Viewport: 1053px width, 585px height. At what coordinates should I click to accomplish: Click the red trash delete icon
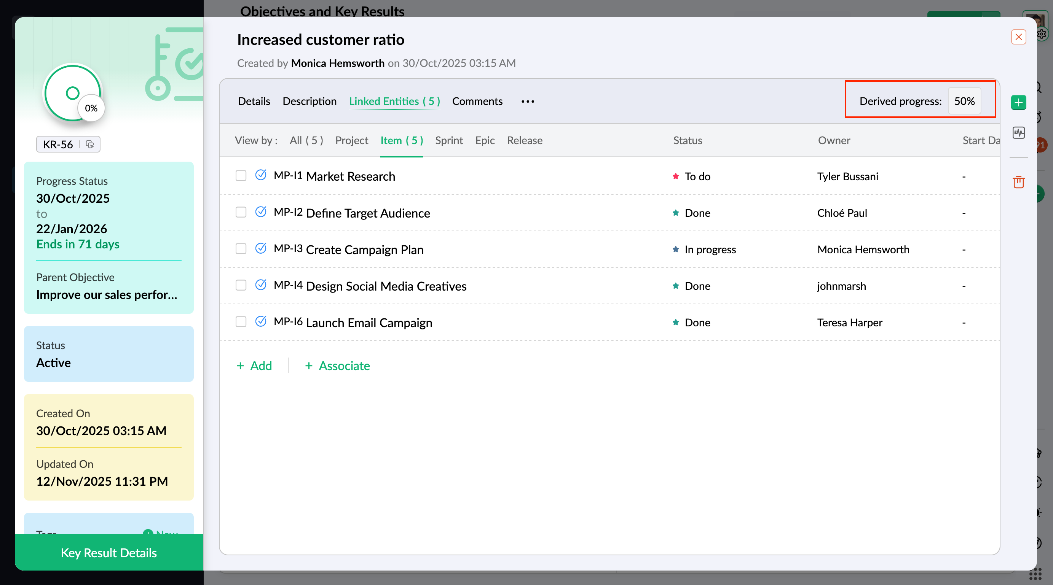pyautogui.click(x=1018, y=182)
